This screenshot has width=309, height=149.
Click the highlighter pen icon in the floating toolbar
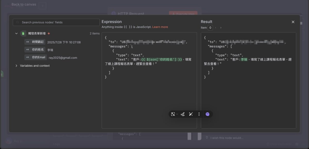[x=183, y=114]
